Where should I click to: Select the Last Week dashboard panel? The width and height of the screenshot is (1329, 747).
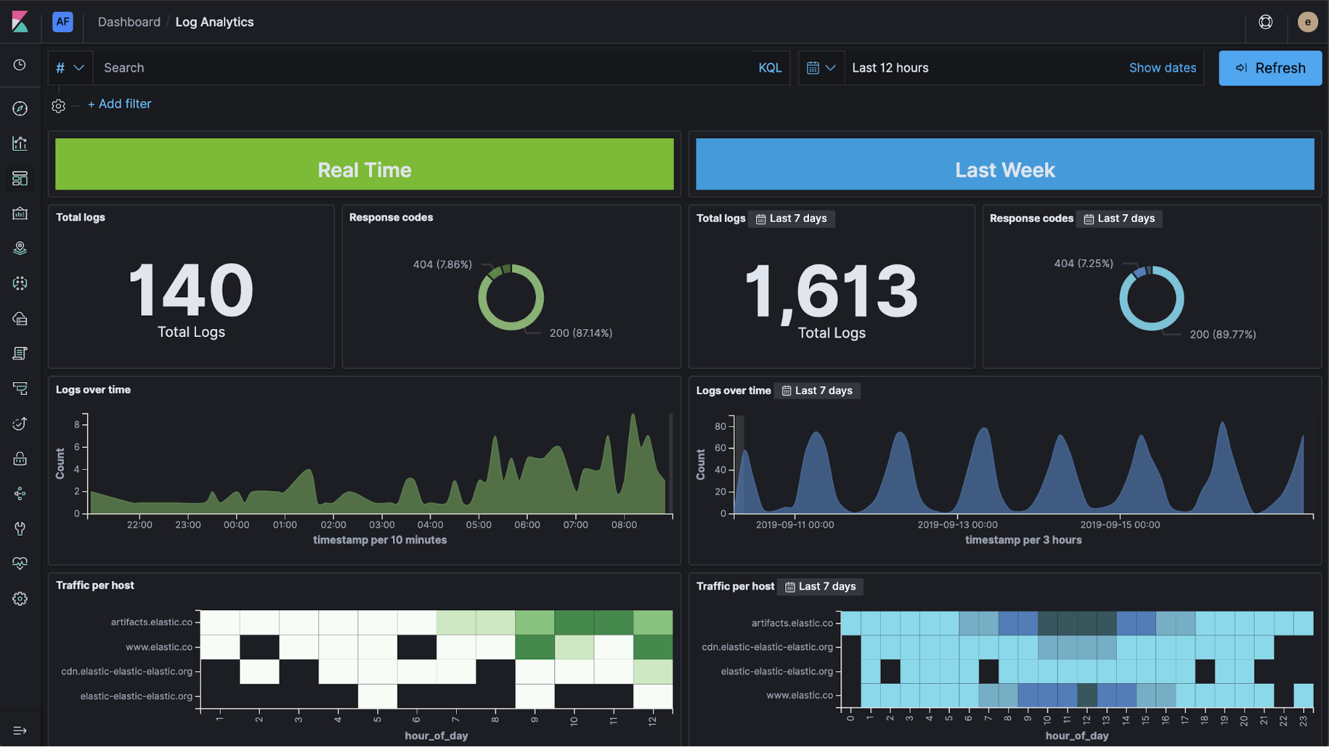(1004, 169)
